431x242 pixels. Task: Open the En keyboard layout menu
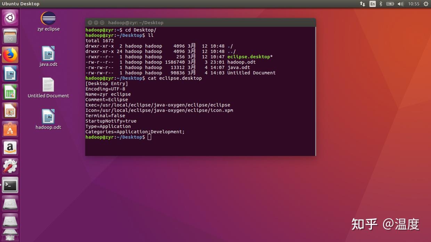372,4
